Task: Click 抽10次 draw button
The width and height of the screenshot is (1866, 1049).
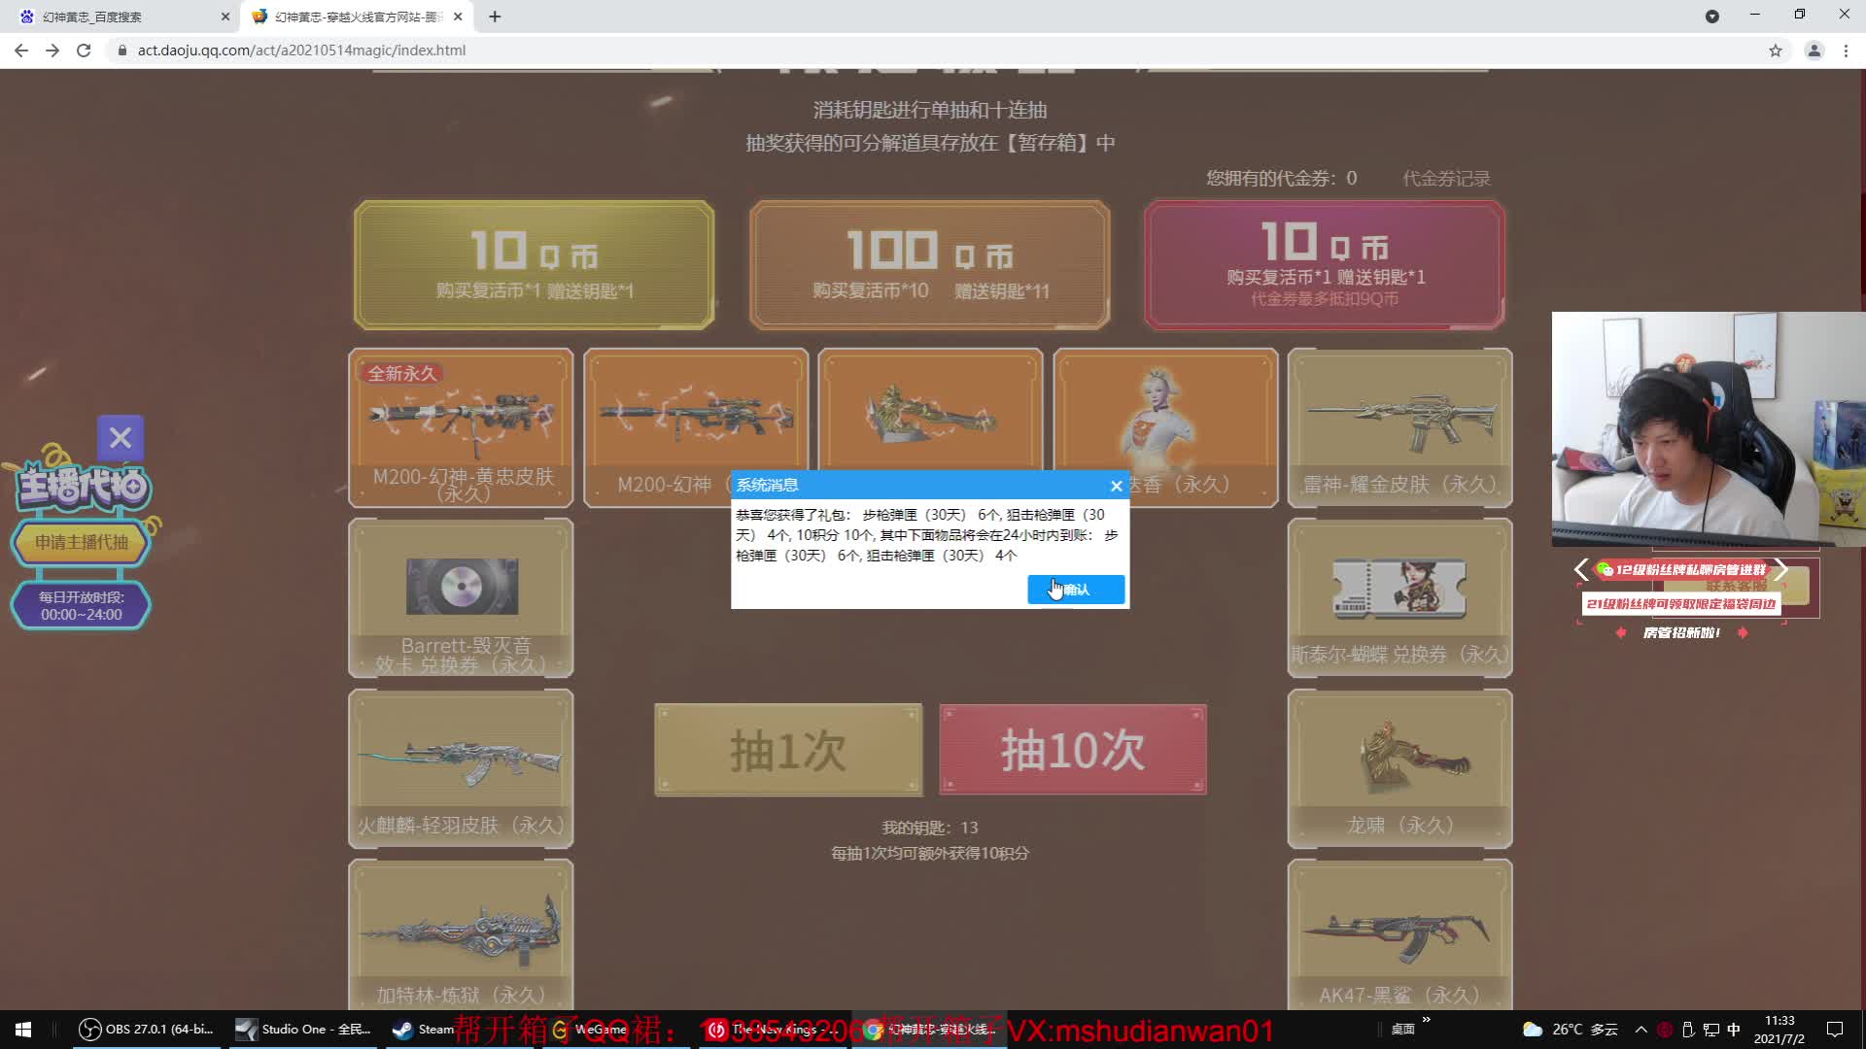Action: coord(1073,751)
